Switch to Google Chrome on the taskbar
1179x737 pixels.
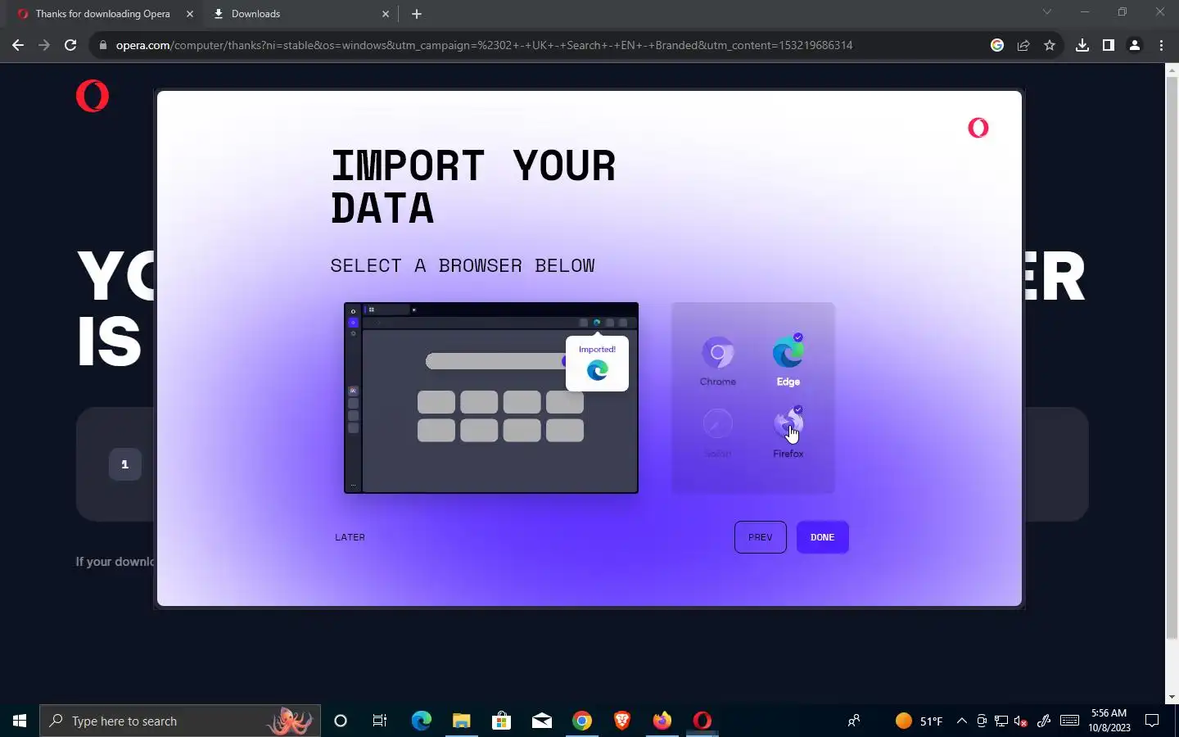point(581,721)
